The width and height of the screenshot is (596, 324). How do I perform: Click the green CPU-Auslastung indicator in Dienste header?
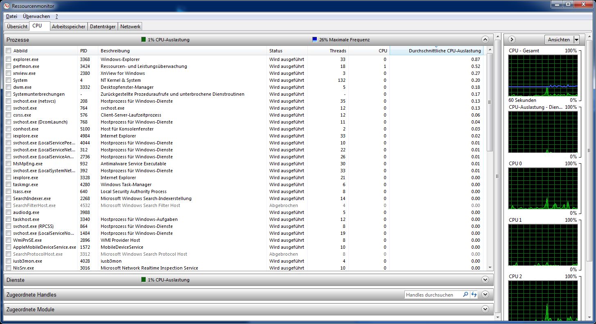pos(143,280)
